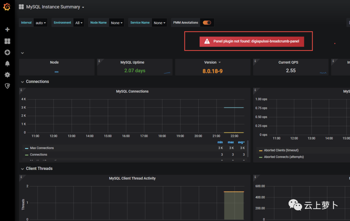
Task: Open the Dashboards grid icon in sidebar
Action: coord(7,41)
